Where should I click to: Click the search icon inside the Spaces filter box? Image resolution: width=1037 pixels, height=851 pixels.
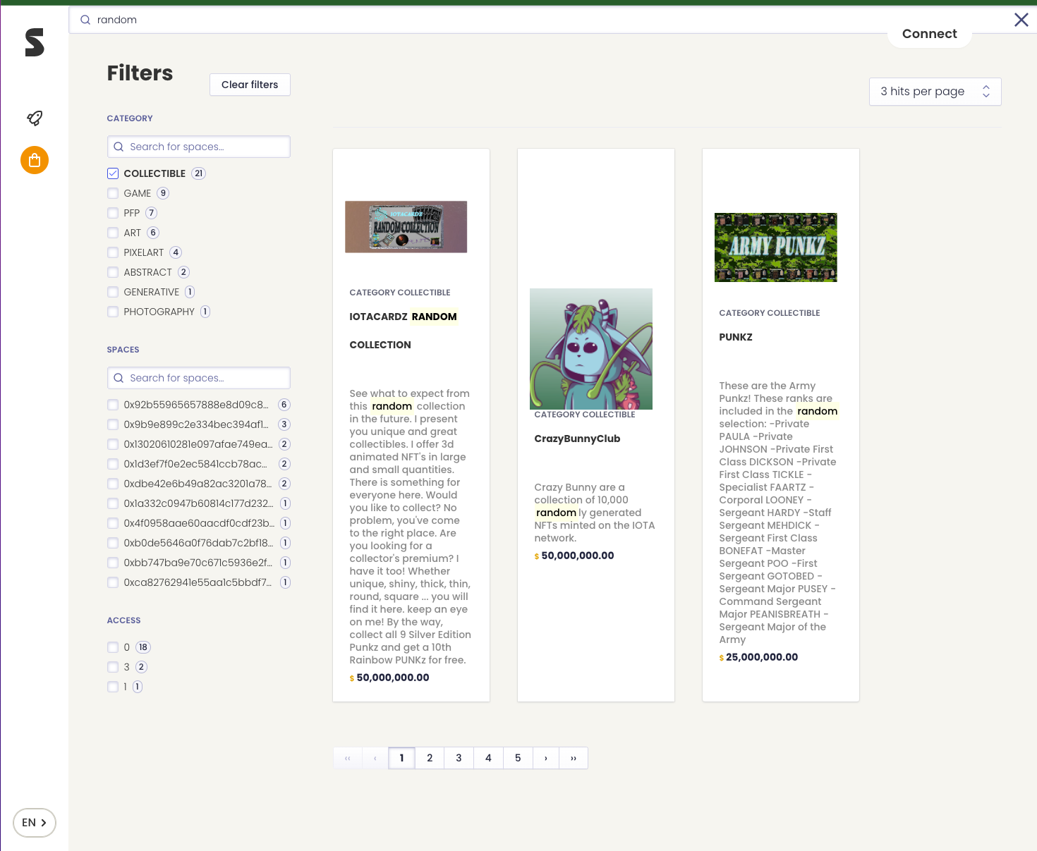click(x=119, y=377)
